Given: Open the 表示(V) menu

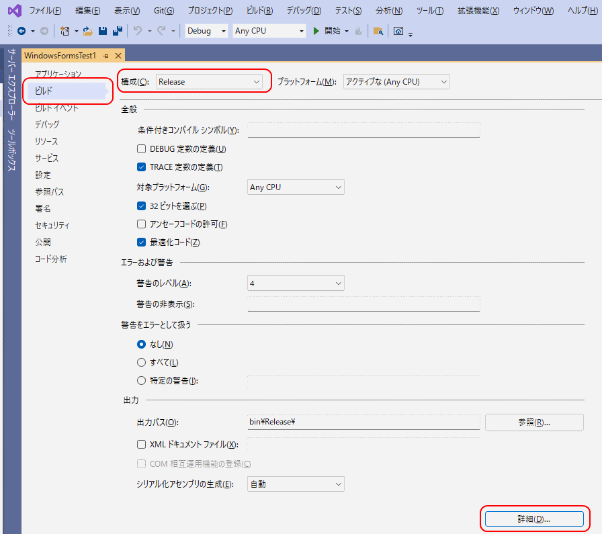Looking at the screenshot, I should pyautogui.click(x=127, y=11).
